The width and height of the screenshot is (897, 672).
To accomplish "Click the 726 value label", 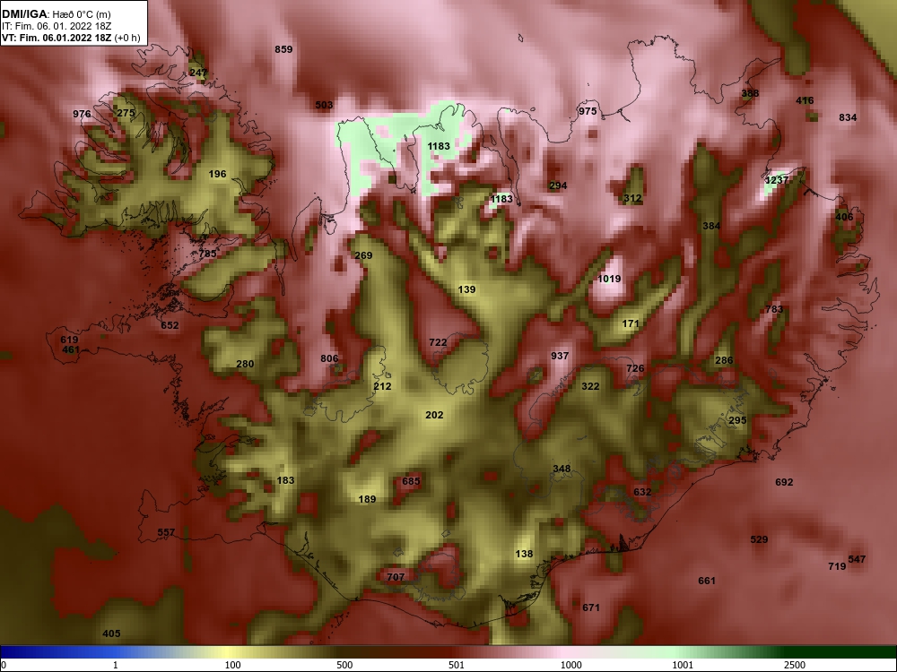I will 636,368.
